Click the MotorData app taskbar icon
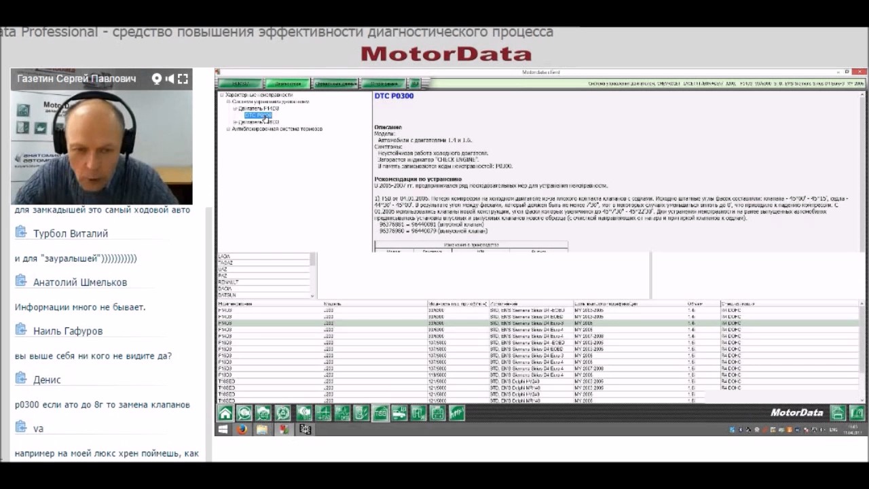869x489 pixels. (x=283, y=429)
